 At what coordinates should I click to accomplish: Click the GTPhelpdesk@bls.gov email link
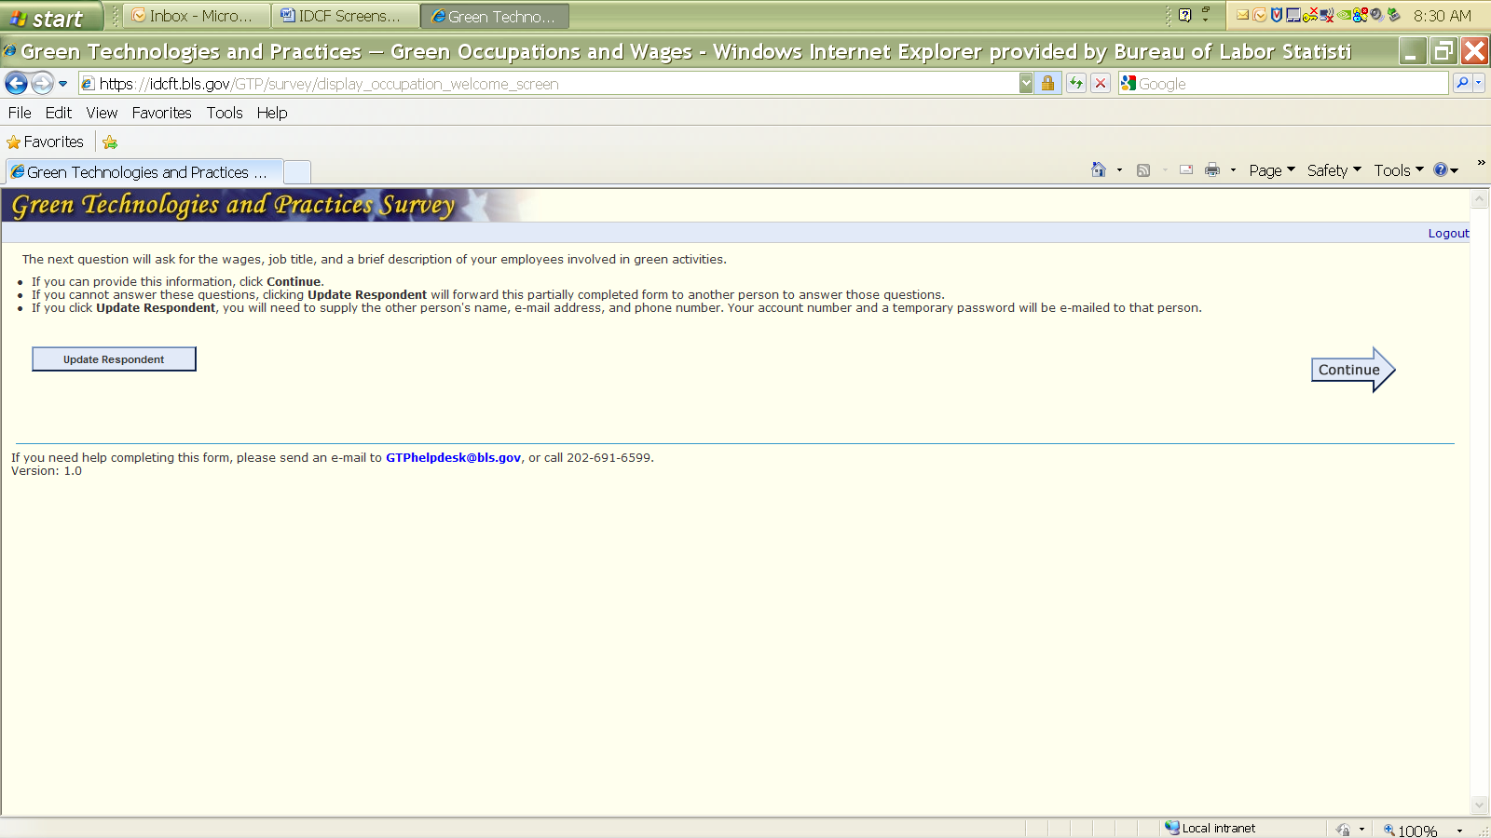pyautogui.click(x=453, y=458)
